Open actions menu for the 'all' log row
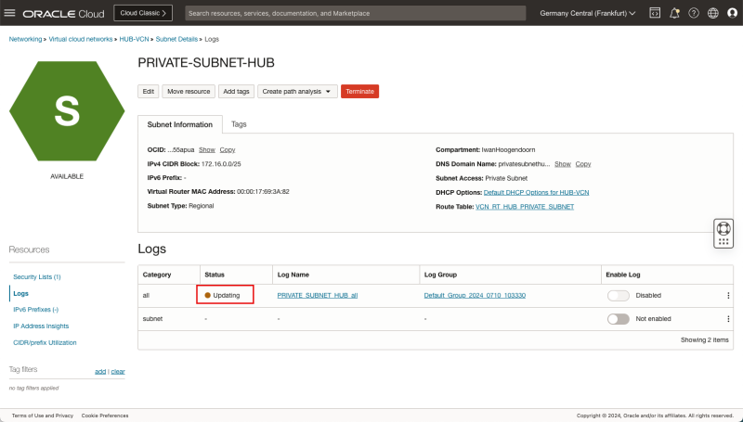 728,295
